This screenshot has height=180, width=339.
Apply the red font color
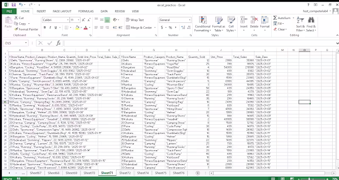(x=86, y=27)
